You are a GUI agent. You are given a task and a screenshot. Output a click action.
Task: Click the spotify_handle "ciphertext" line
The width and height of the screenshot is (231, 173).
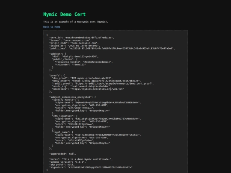pos(98,103)
